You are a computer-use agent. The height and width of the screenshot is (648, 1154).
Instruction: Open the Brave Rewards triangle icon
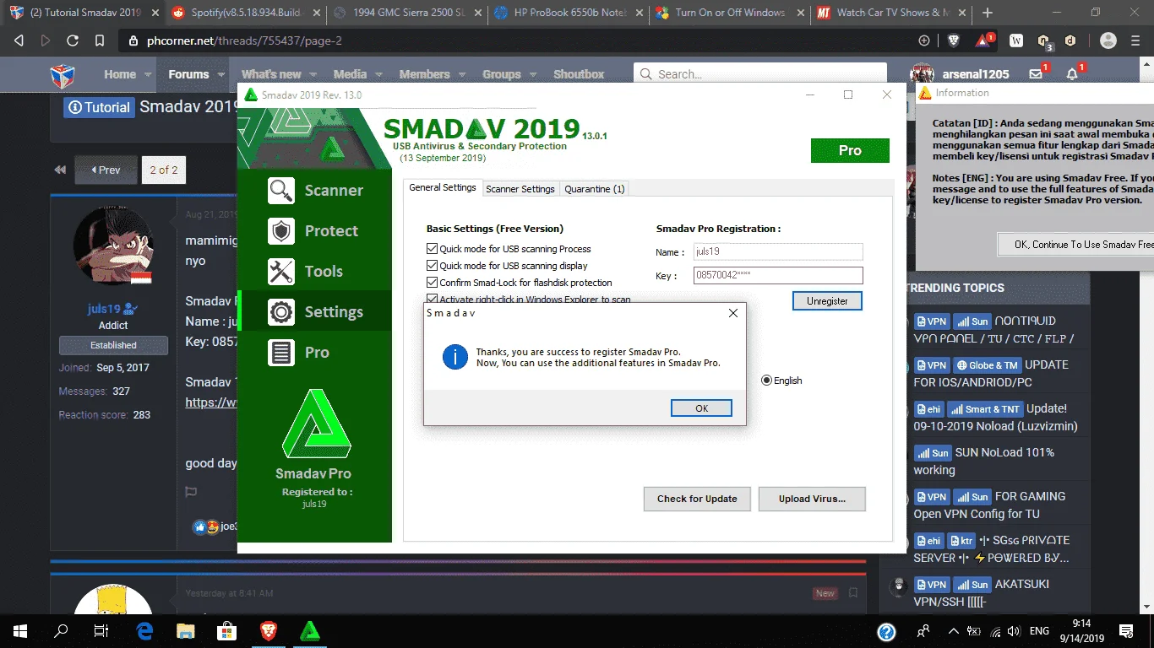click(x=983, y=40)
